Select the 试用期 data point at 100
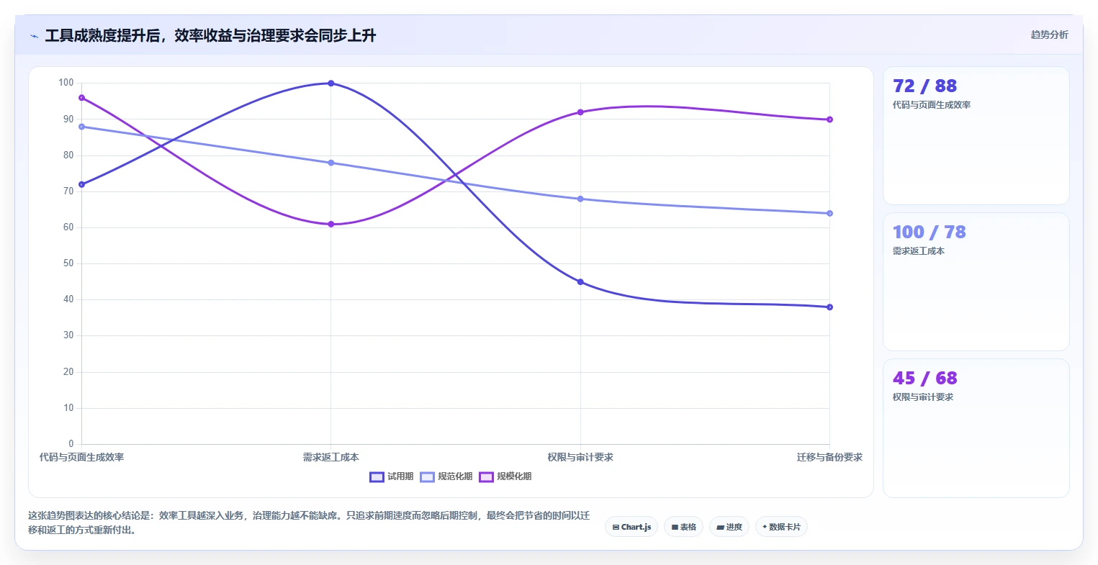 click(x=331, y=83)
